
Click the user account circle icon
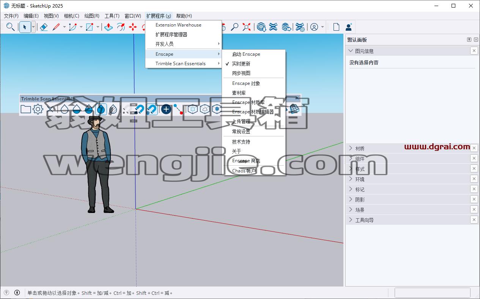[x=314, y=27]
